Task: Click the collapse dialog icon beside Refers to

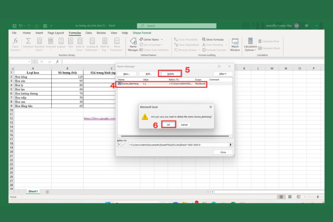Action: pyautogui.click(x=231, y=145)
